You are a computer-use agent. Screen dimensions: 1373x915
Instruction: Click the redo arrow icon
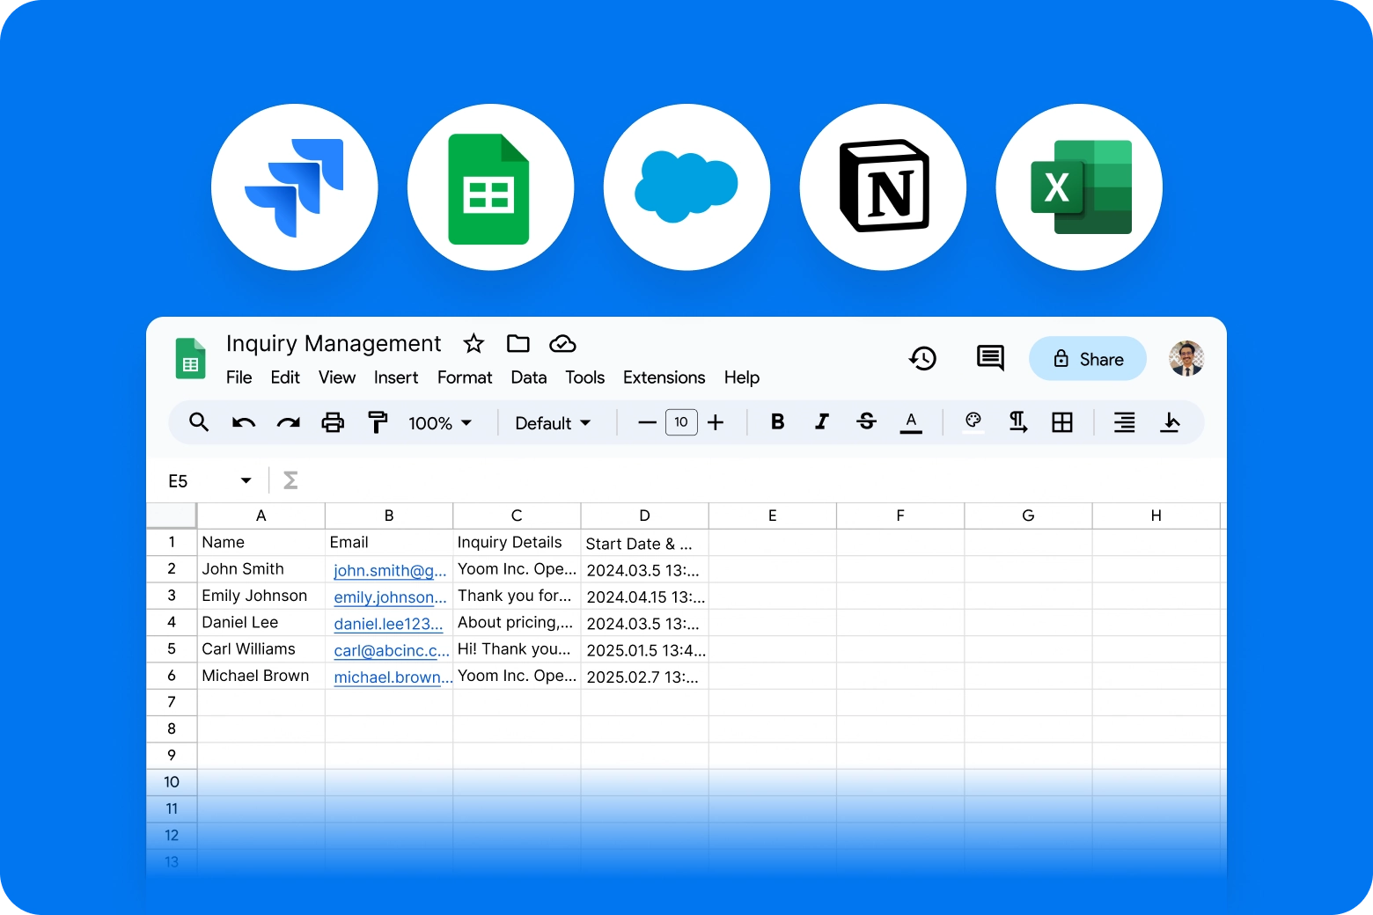click(288, 423)
